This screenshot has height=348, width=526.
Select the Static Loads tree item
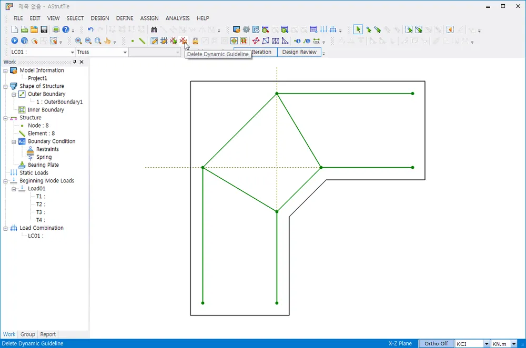pos(34,172)
